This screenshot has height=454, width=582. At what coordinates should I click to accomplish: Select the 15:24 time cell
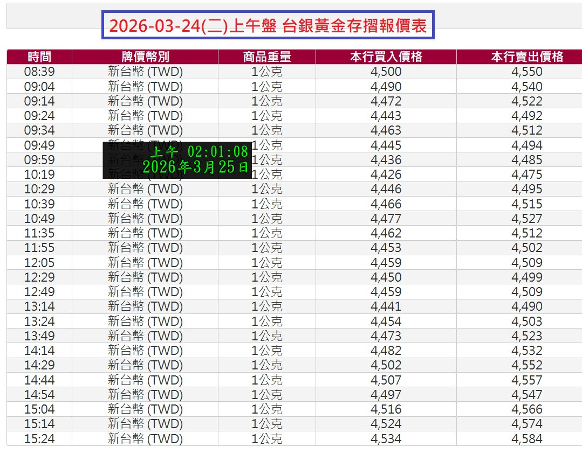point(39,438)
